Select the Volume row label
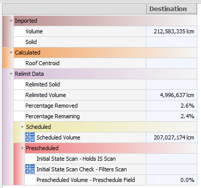The image size is (201, 188). click(x=34, y=31)
